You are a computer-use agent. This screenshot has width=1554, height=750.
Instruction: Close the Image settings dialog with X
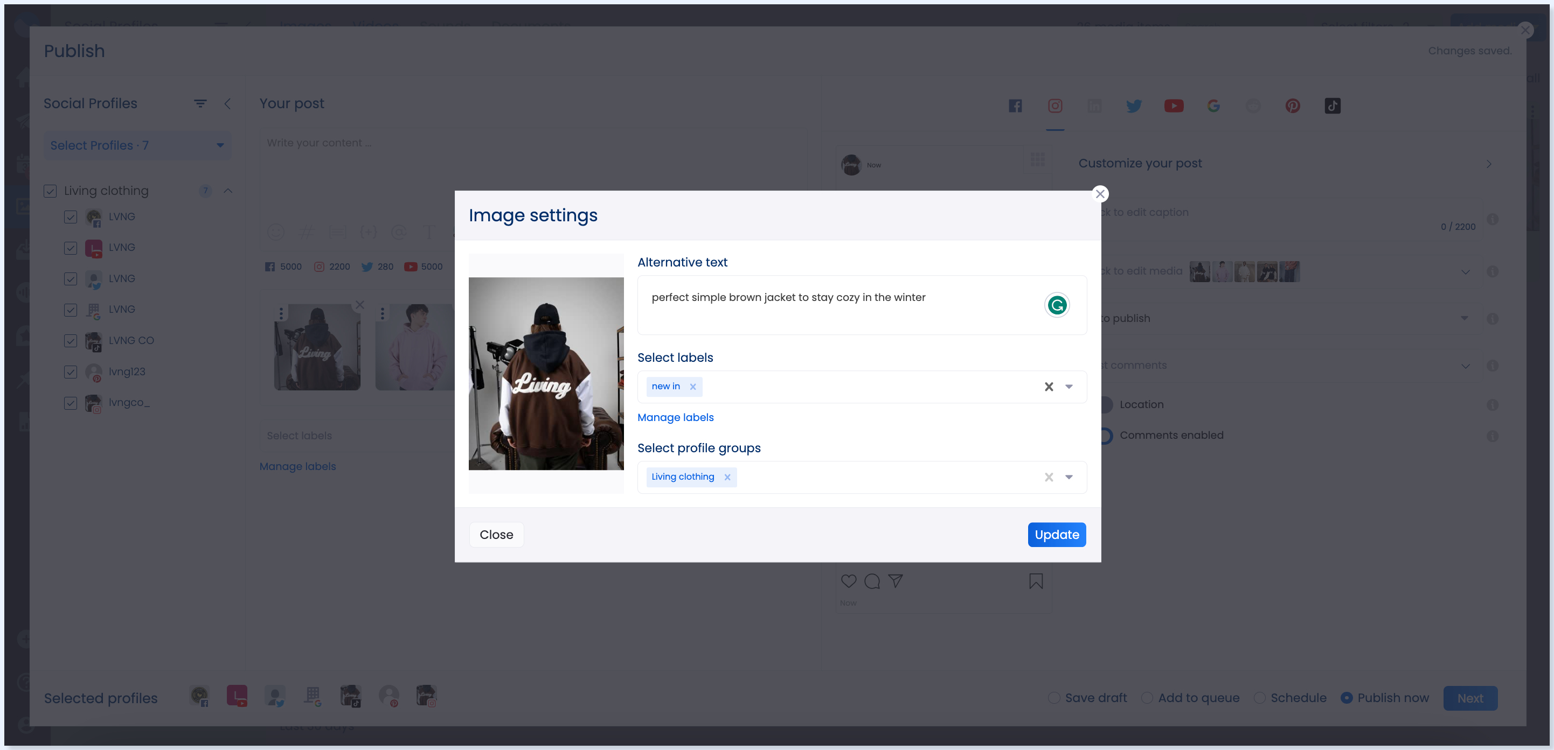click(1100, 194)
